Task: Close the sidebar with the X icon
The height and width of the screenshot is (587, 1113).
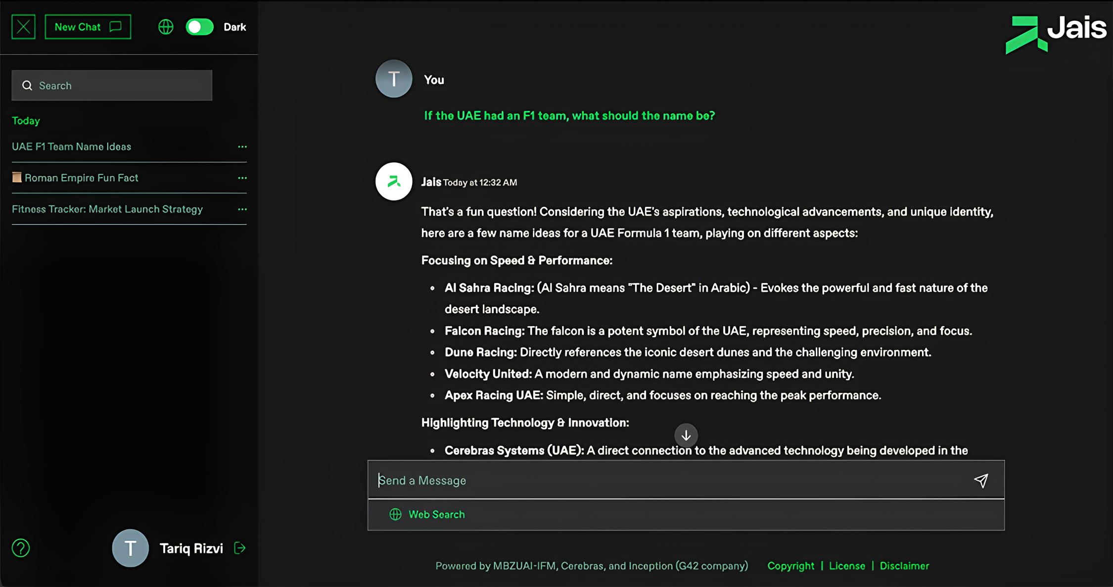Action: click(23, 27)
